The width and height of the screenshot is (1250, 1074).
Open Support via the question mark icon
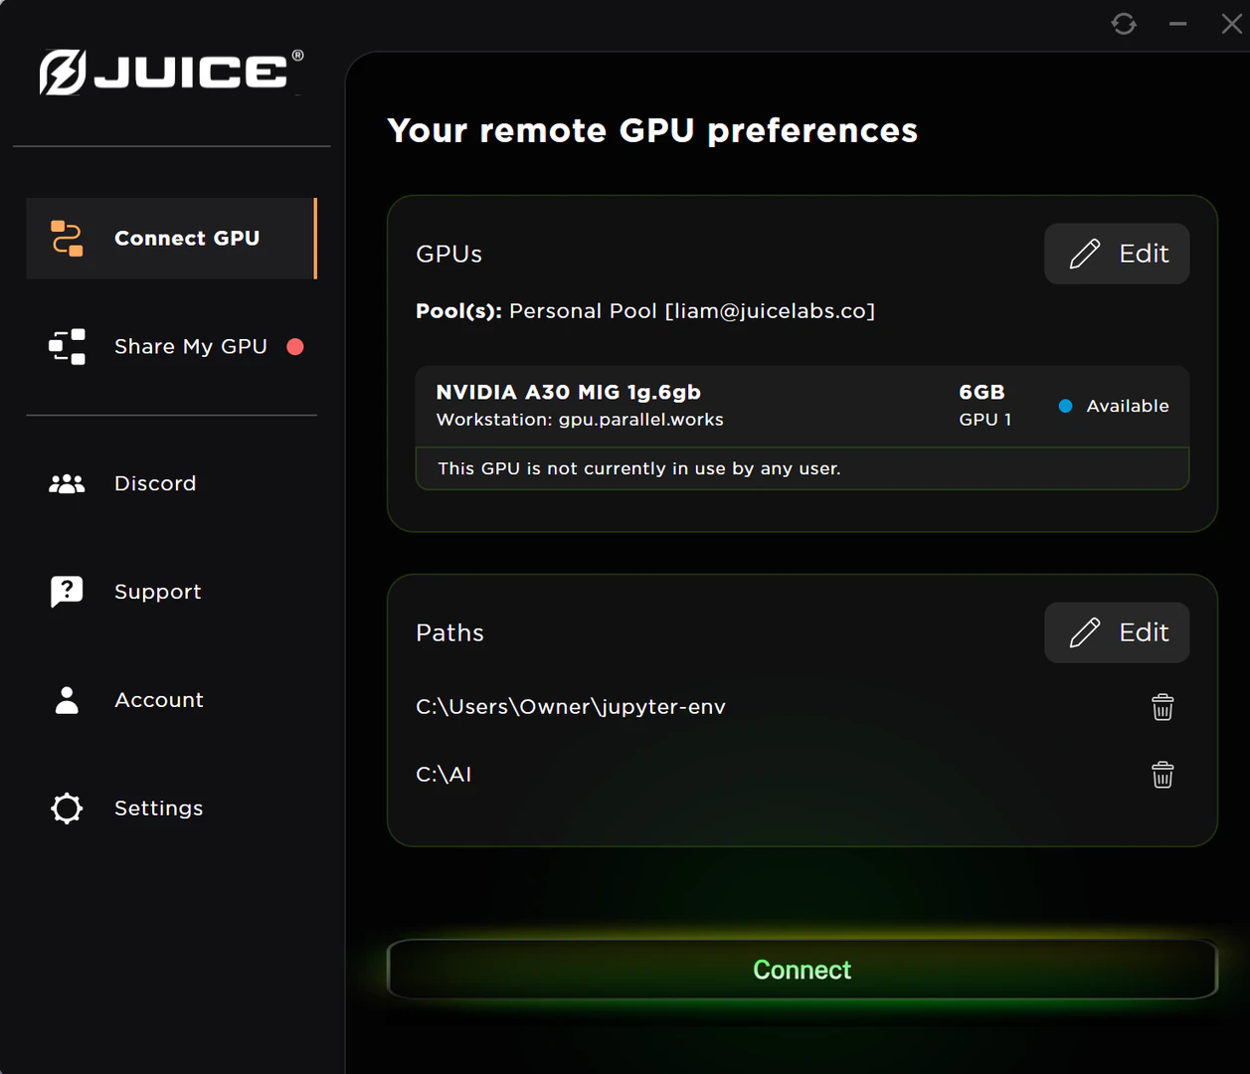66,591
